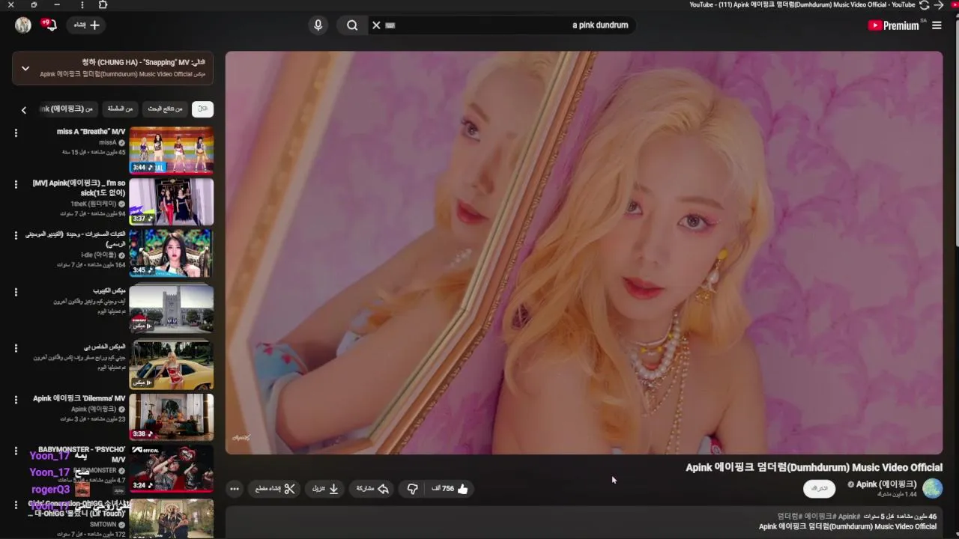This screenshot has height=539, width=959.
Task: Open the Apink channel avatar under video
Action: pos(933,489)
